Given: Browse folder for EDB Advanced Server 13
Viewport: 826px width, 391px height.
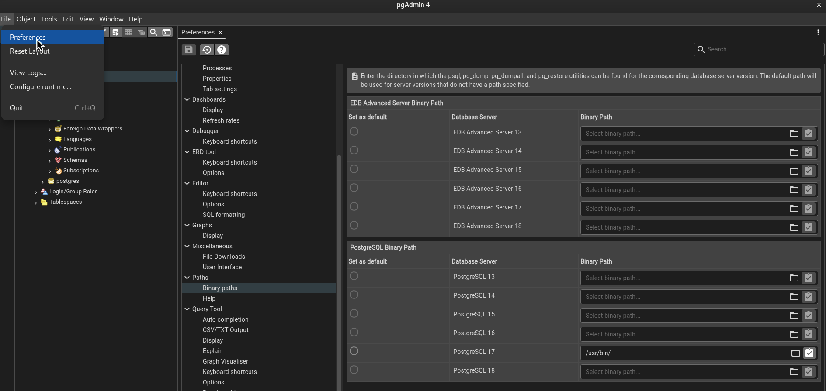Looking at the screenshot, I should [x=794, y=134].
